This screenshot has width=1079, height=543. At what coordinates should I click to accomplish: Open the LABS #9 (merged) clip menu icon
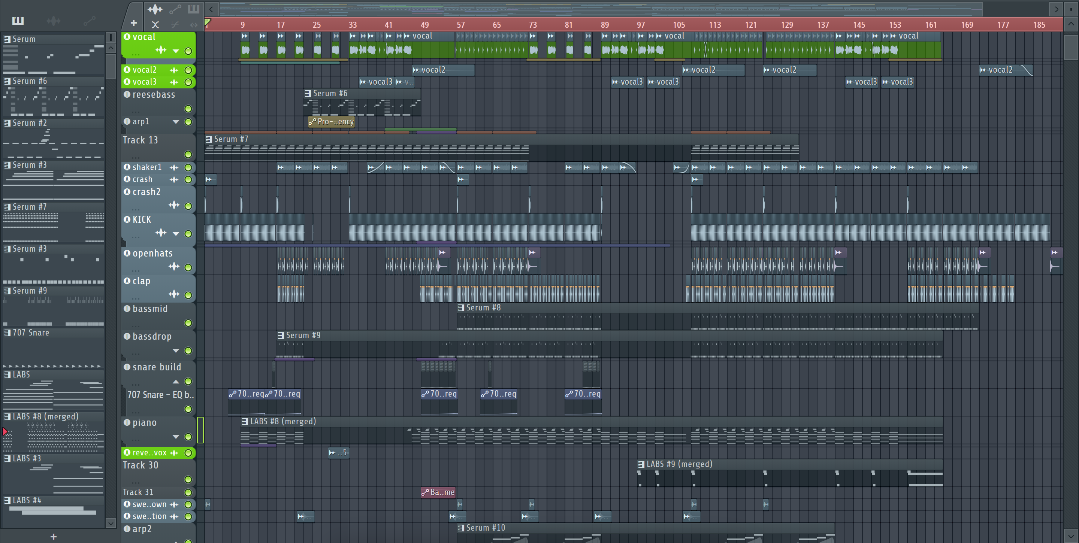pyautogui.click(x=641, y=464)
